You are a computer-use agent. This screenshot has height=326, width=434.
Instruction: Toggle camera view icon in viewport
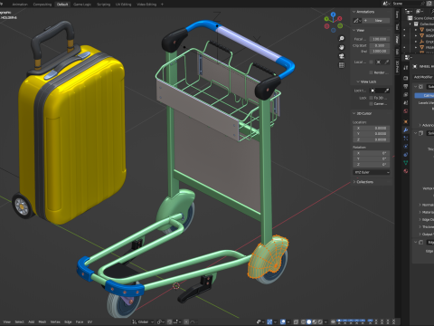[x=342, y=56]
